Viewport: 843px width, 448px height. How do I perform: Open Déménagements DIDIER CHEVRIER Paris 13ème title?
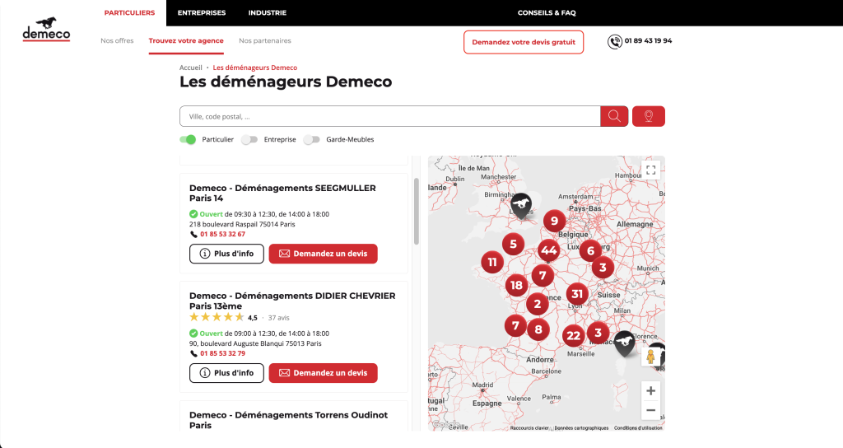pos(292,301)
